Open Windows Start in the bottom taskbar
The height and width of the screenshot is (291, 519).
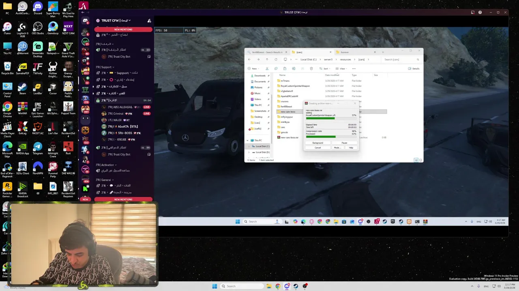coord(214,286)
